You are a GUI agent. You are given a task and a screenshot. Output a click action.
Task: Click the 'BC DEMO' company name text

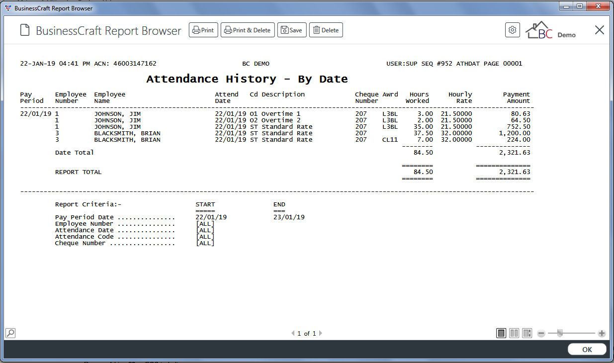(x=256, y=64)
